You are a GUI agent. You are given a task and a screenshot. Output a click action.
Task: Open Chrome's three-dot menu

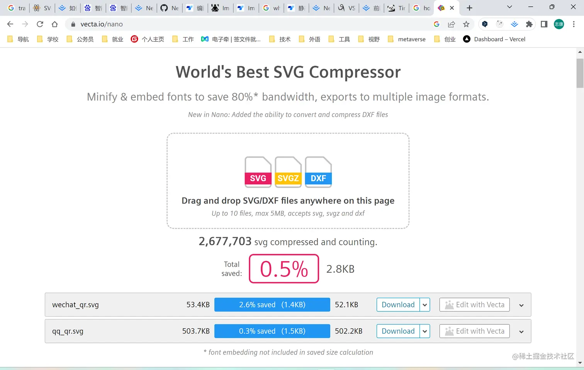574,24
